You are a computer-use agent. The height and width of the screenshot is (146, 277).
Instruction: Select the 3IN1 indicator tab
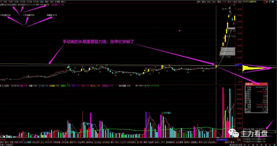(163, 142)
